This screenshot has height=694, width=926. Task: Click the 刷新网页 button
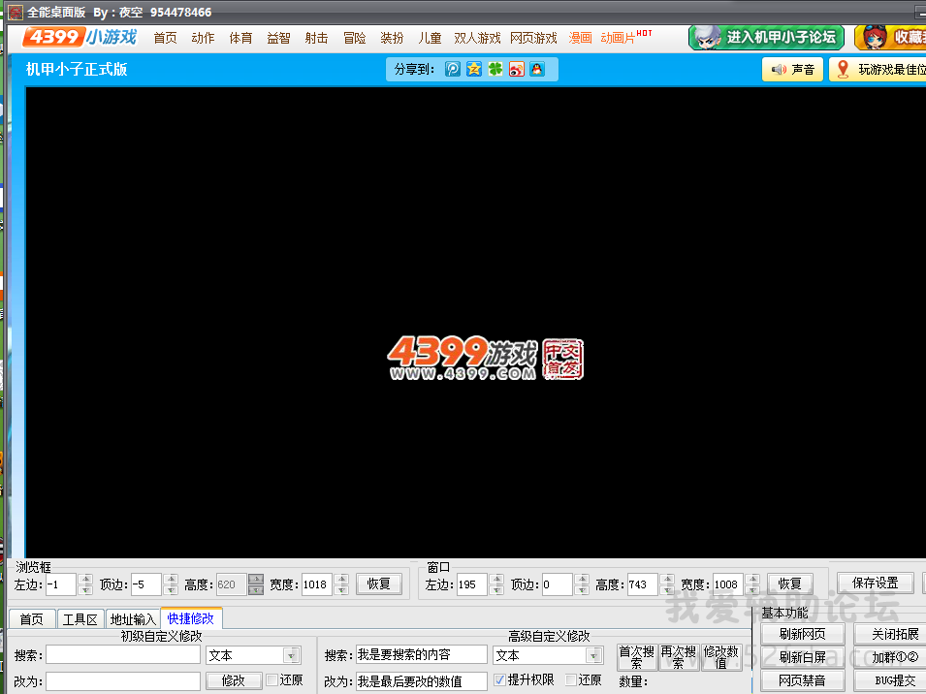coord(803,635)
